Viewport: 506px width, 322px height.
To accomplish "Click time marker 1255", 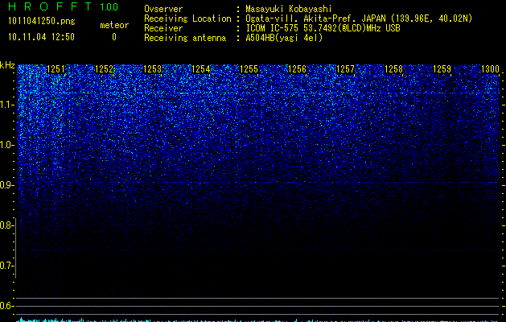I will (249, 69).
